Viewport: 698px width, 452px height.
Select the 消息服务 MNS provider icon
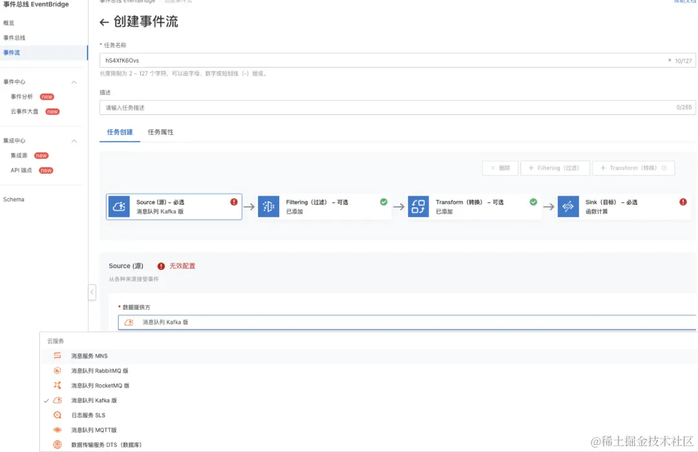59,355
